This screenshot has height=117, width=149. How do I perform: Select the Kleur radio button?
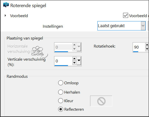[61, 101]
